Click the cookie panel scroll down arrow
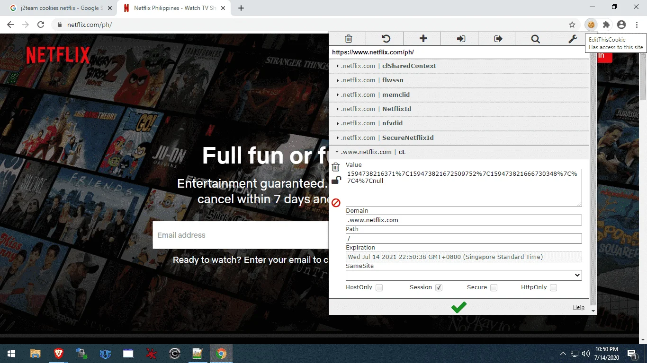 593,311
